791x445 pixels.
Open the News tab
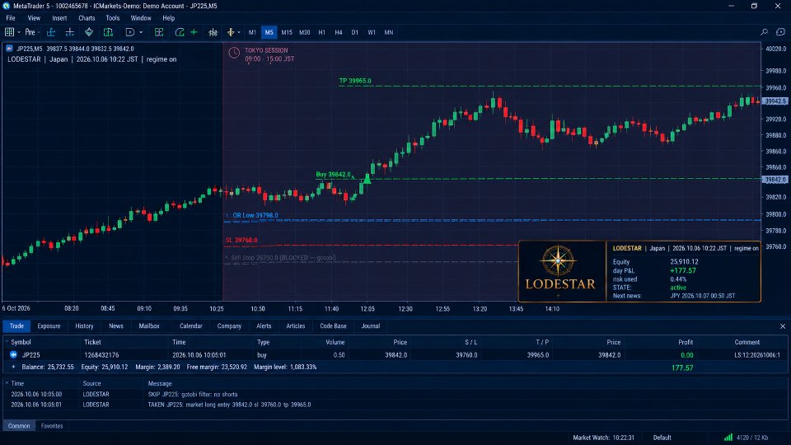116,326
